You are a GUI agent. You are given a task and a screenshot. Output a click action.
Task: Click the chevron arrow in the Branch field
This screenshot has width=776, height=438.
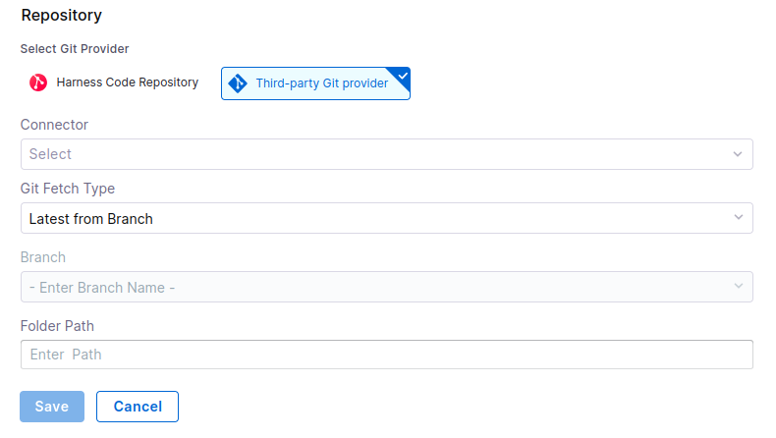click(x=738, y=287)
